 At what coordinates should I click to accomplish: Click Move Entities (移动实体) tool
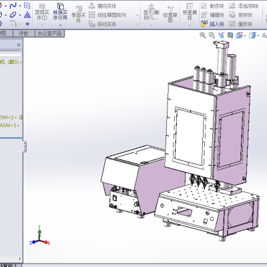(x=103, y=24)
